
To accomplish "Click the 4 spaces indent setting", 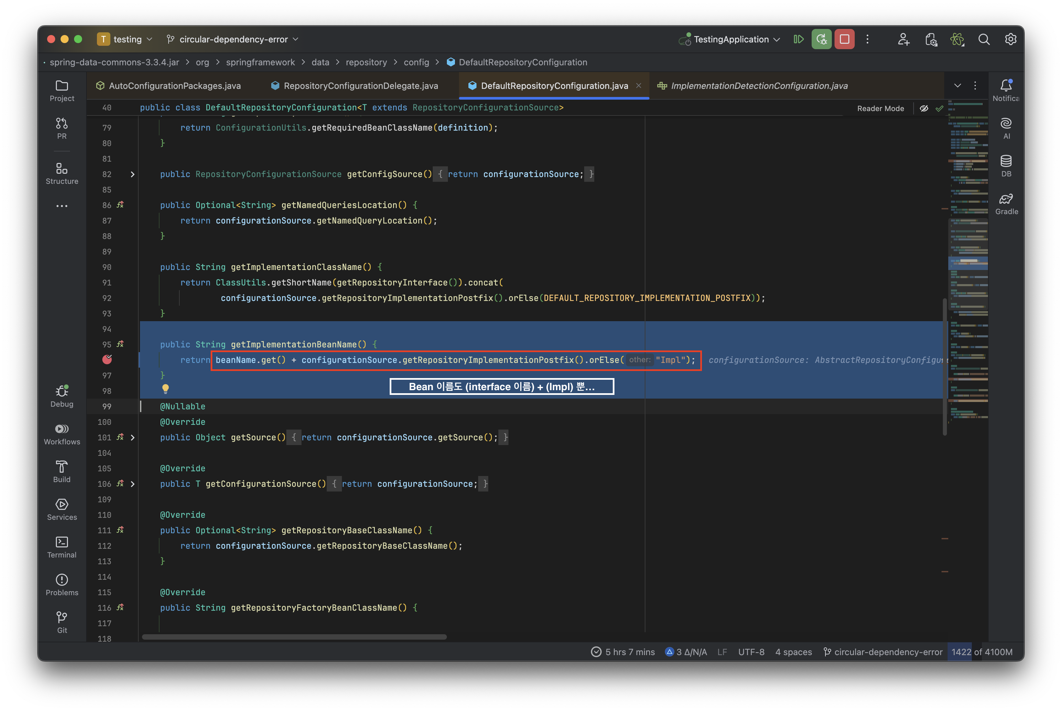I will [x=793, y=652].
